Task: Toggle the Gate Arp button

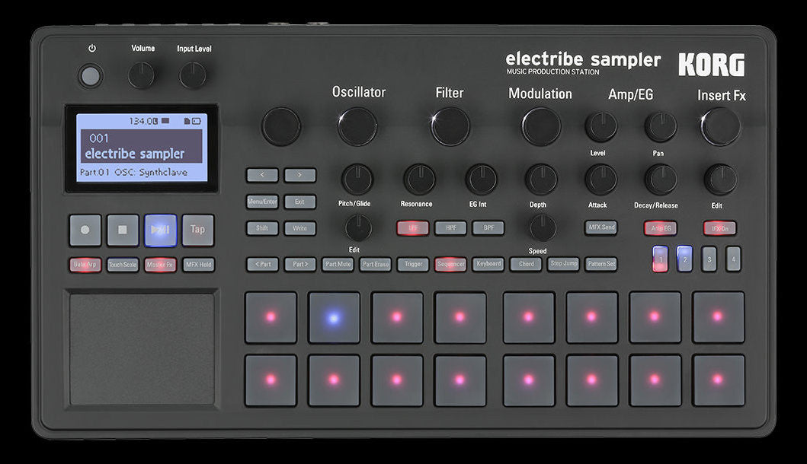Action: [85, 265]
